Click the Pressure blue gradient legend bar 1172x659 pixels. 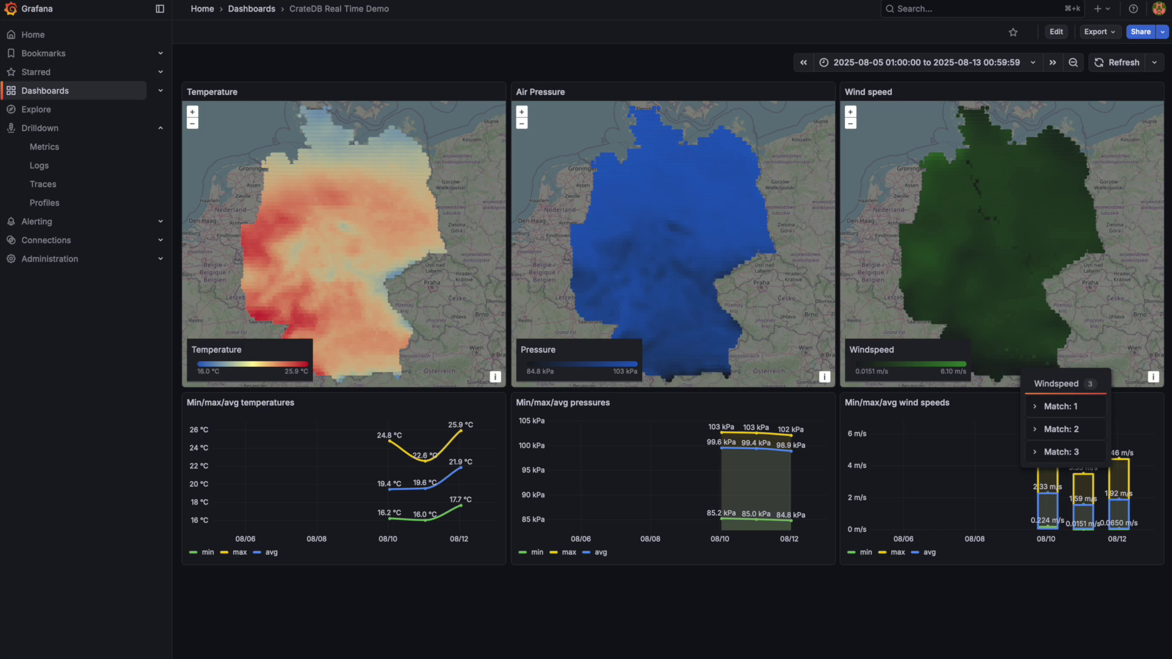582,364
